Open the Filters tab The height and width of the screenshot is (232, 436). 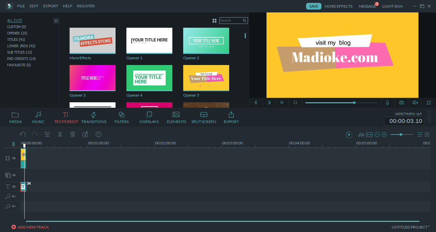(122, 118)
